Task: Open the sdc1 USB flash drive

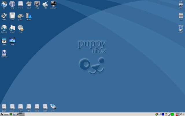Action: click(53, 108)
